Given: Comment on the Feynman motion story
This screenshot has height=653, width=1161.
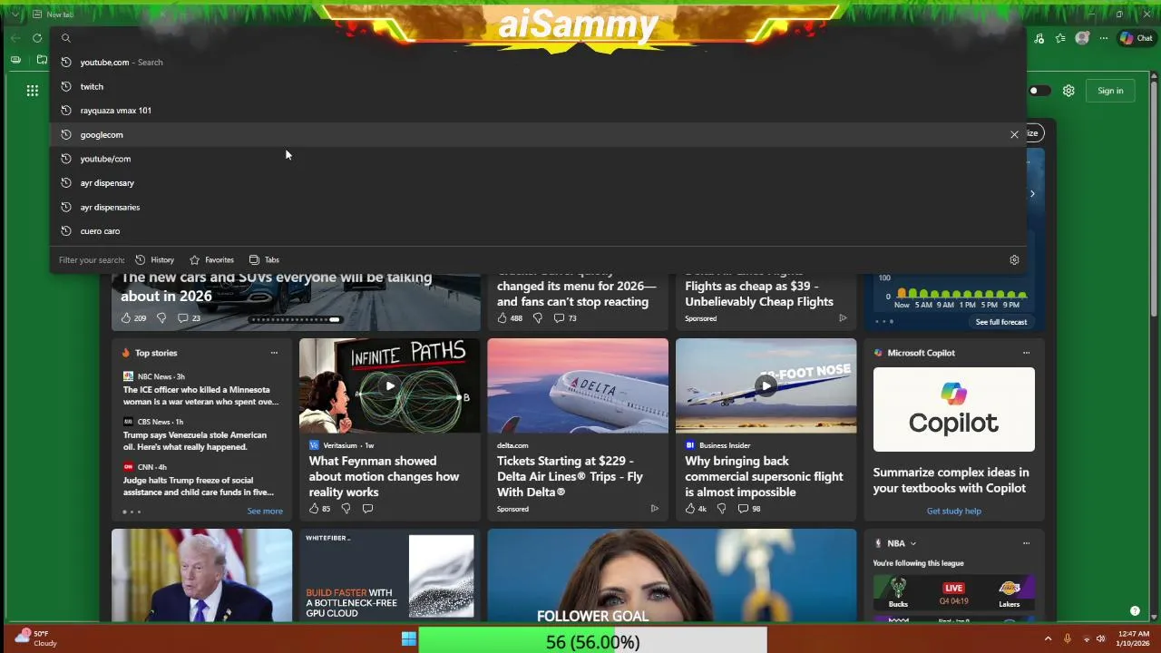Looking at the screenshot, I should point(367,509).
